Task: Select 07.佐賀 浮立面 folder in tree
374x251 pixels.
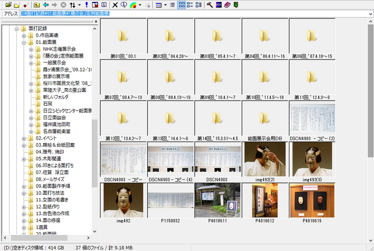Action: [52, 172]
